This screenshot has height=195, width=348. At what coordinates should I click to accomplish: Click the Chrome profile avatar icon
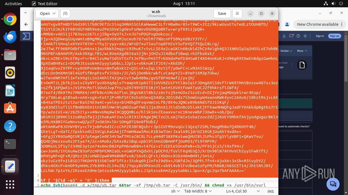coord(287,24)
